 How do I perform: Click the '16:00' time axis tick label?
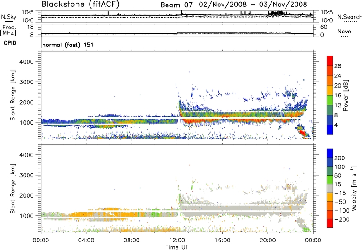click(x=222, y=241)
